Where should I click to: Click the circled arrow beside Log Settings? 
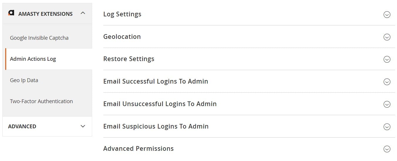point(387,15)
